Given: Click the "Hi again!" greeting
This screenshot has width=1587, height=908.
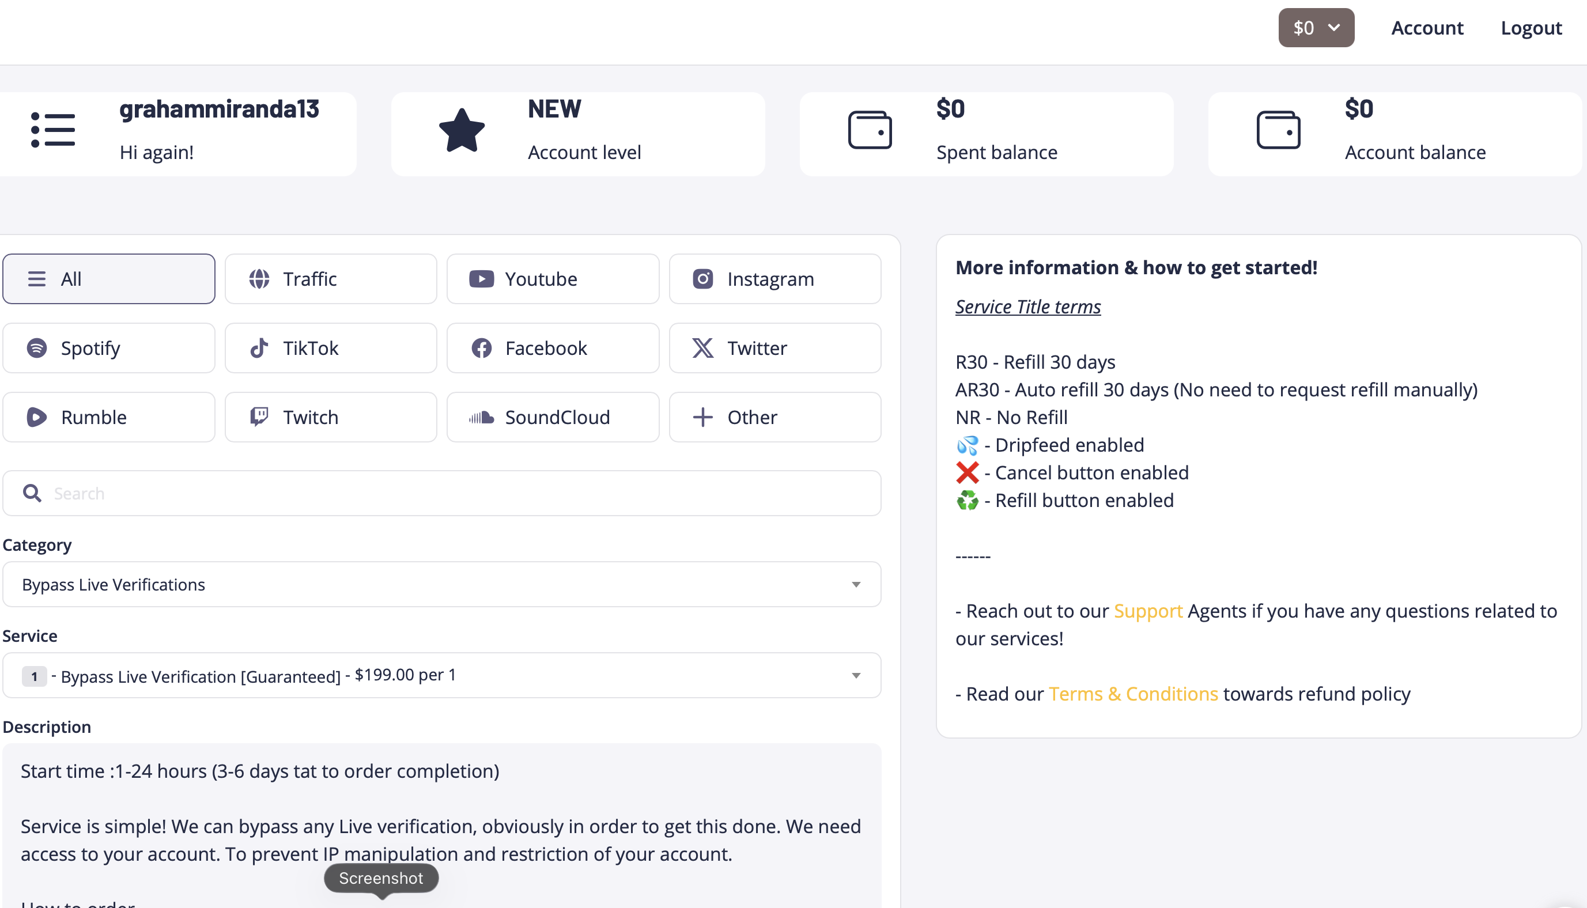Looking at the screenshot, I should (x=157, y=153).
